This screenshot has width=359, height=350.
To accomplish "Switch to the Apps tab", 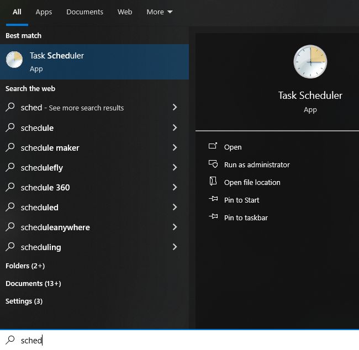I will click(x=44, y=12).
